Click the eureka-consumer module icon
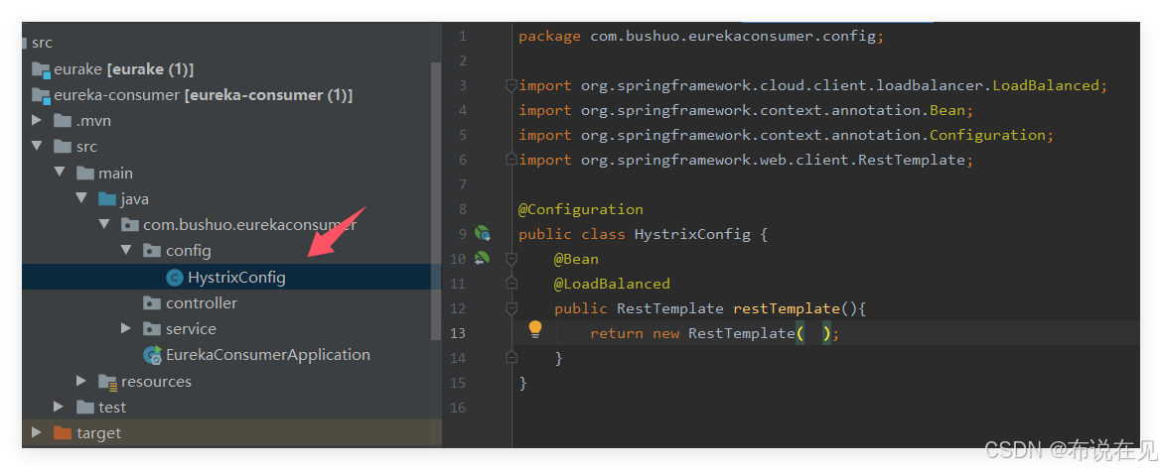This screenshot has height=470, width=1162. (x=41, y=95)
